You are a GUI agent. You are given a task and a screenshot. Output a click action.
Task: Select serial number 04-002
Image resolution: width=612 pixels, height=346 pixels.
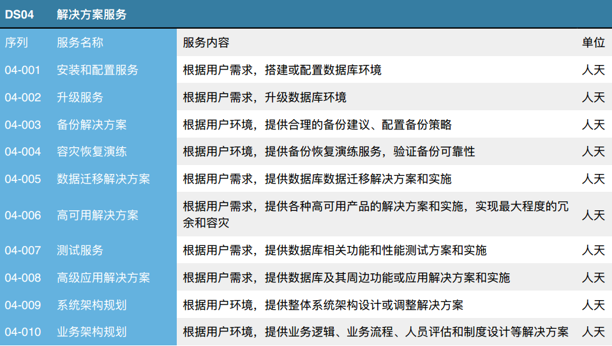[22, 97]
